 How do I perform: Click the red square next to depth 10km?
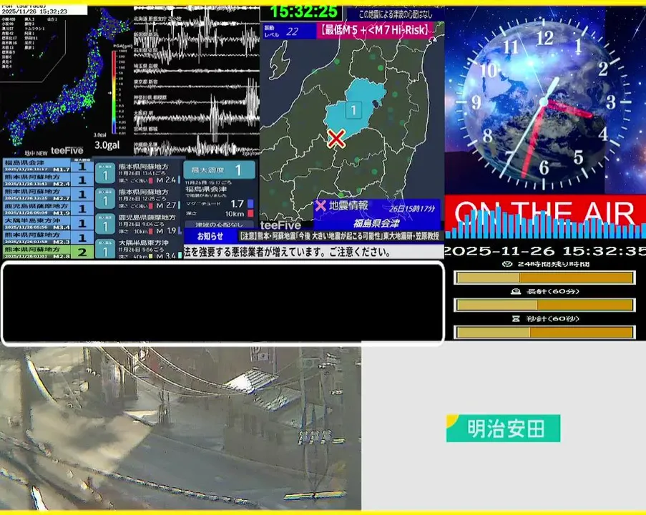pyautogui.click(x=250, y=213)
